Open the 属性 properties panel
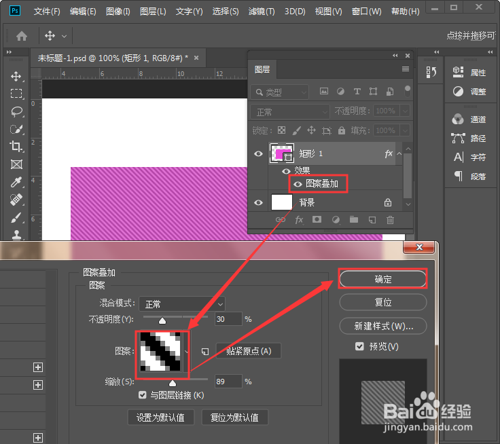This screenshot has width=500, height=444. (x=469, y=72)
